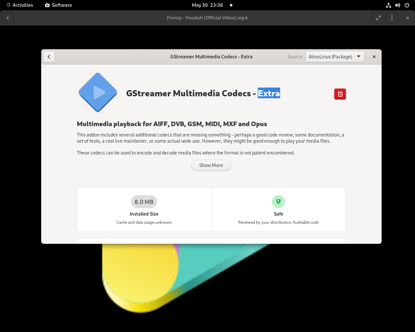This screenshot has width=415, height=332.
Task: Open the video player three-dot menu
Action: pos(392,18)
